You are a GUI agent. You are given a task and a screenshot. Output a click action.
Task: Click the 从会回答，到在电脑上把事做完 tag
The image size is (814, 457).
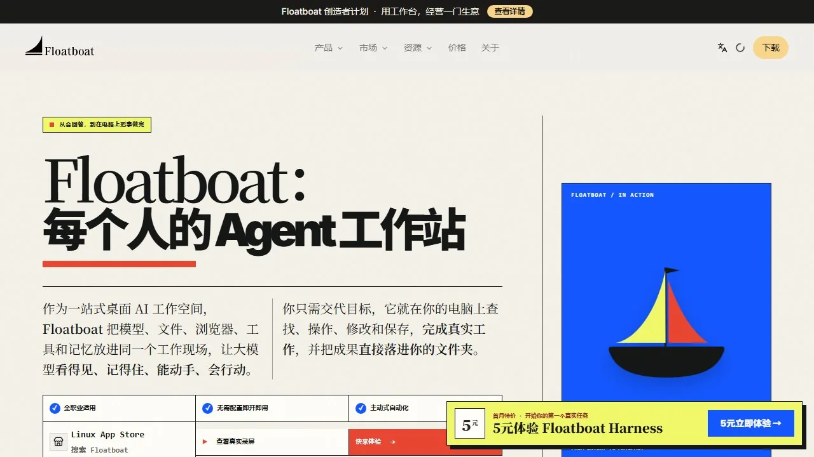[97, 125]
